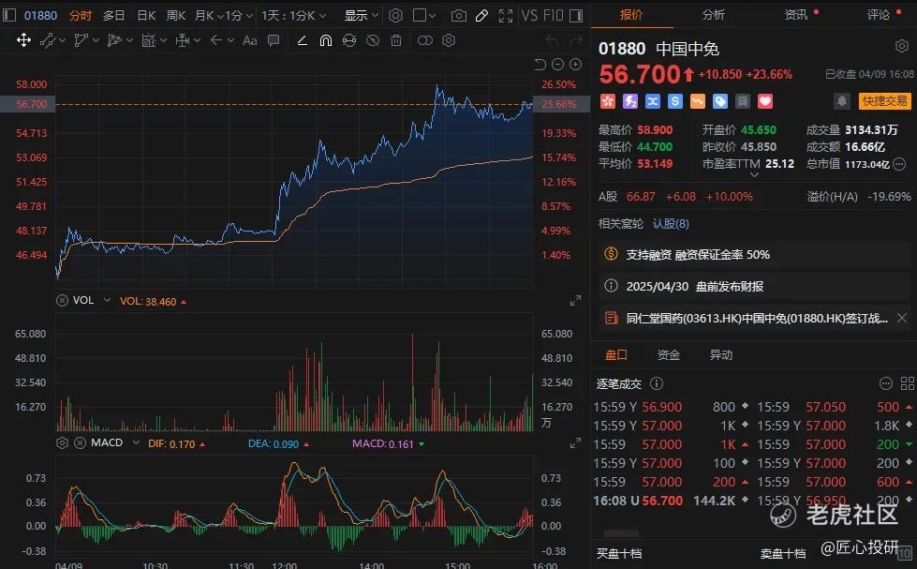Click the Hong Kong market flag badge

tap(608, 101)
